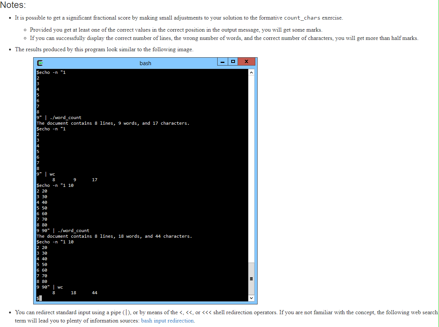Click the scrollbar up arrow
This screenshot has width=439, height=327.
click(251, 72)
